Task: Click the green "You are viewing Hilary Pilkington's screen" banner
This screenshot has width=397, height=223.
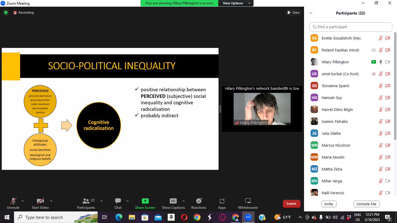Action: pyautogui.click(x=179, y=3)
